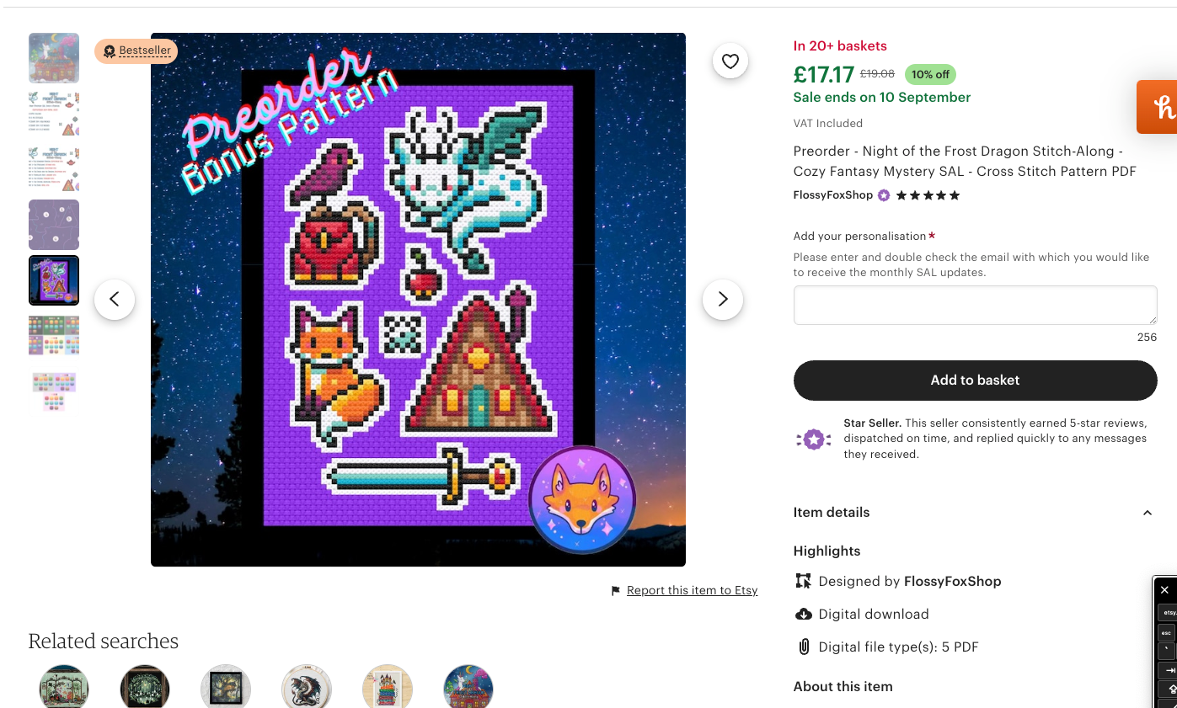
Task: Click the Bestseller badge
Action: 136,51
